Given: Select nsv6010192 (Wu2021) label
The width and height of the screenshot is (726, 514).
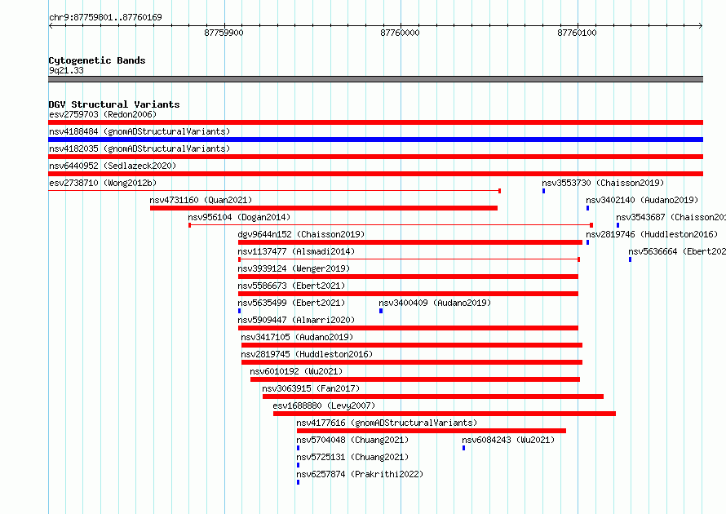Looking at the screenshot, I should tap(296, 371).
